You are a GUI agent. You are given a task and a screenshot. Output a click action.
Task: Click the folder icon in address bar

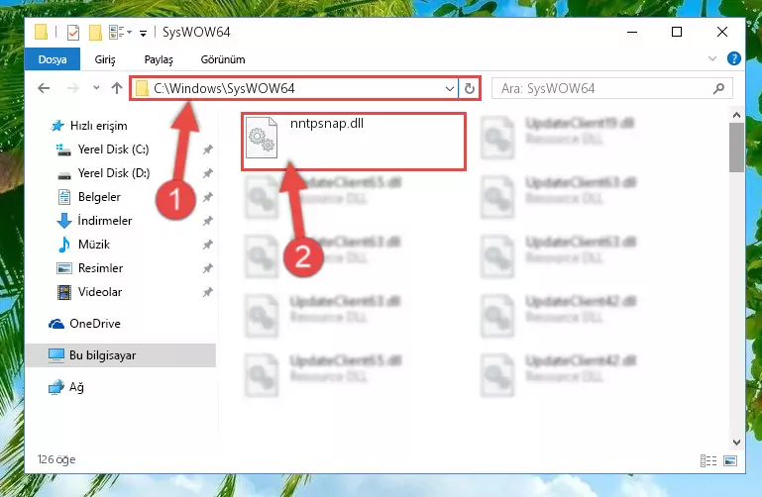tap(142, 89)
